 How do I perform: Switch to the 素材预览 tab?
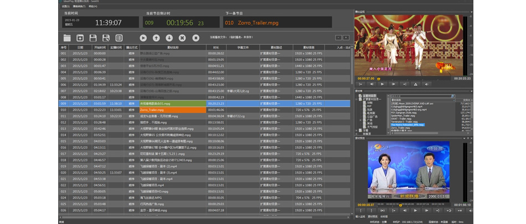pos(373,217)
